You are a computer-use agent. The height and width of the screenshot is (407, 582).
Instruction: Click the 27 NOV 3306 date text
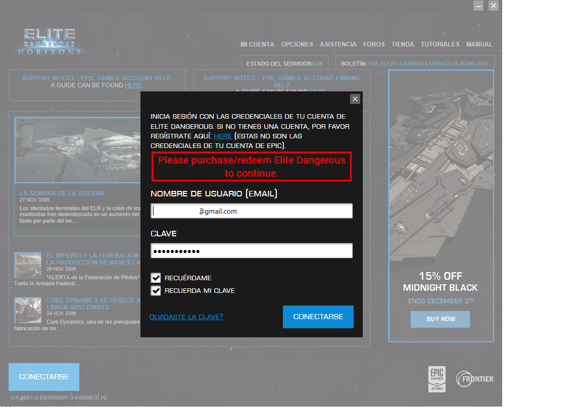coord(34,200)
